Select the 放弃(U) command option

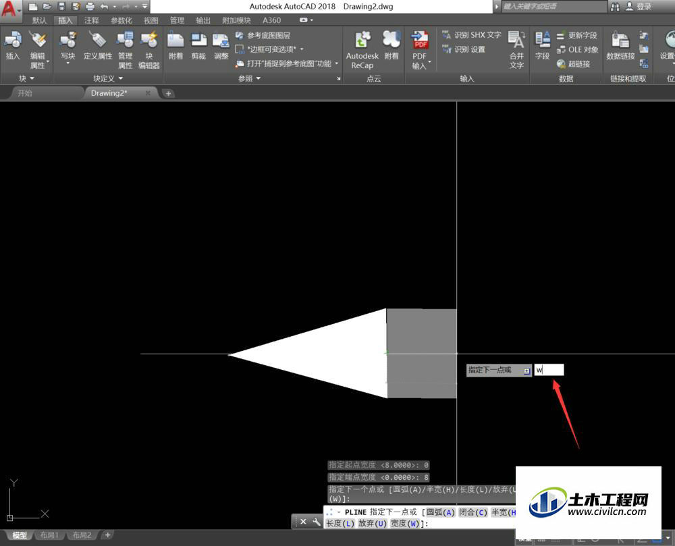click(373, 523)
